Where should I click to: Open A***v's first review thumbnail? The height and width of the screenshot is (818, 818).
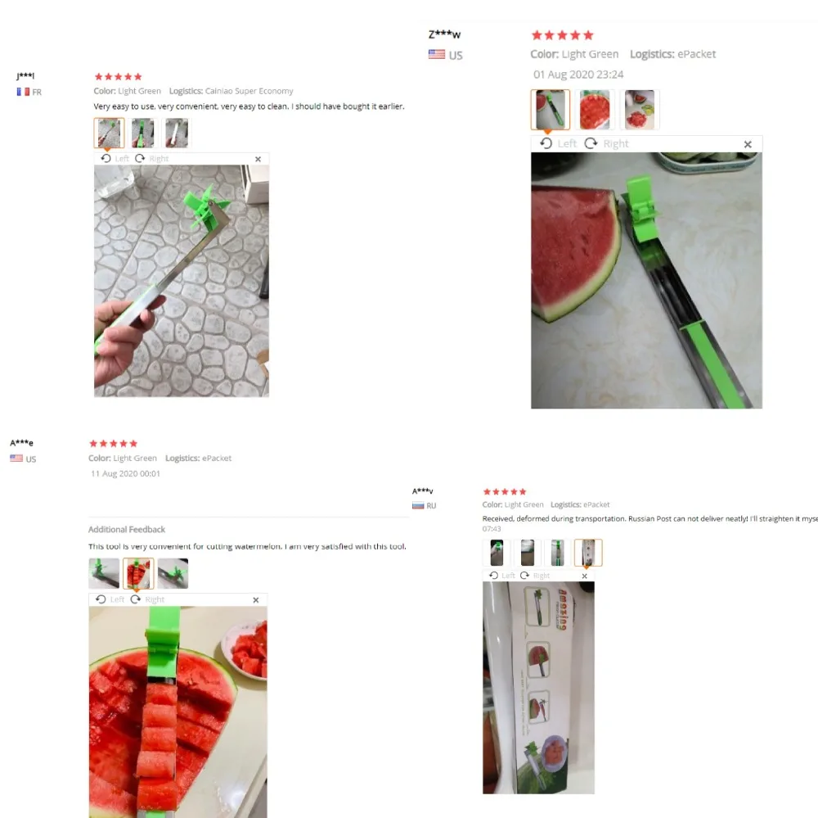[x=497, y=553]
